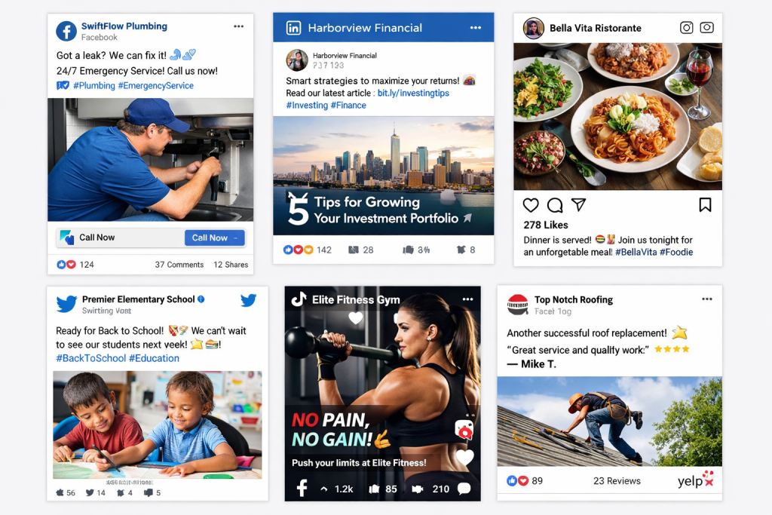Share the Bella Vita post with paper plane
The width and height of the screenshot is (772, 515).
(578, 204)
